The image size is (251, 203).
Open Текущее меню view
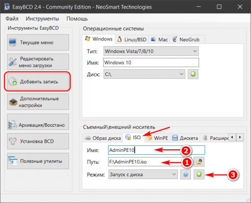(38, 42)
